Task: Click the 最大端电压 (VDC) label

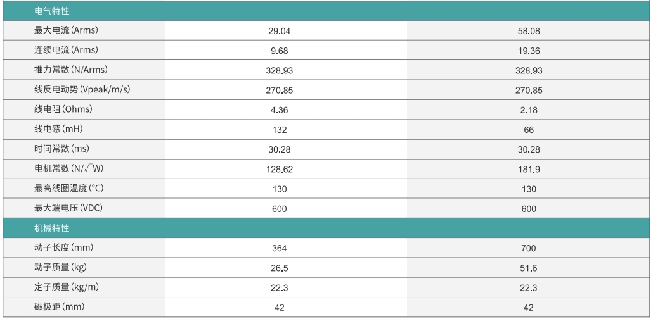Action: coord(68,208)
